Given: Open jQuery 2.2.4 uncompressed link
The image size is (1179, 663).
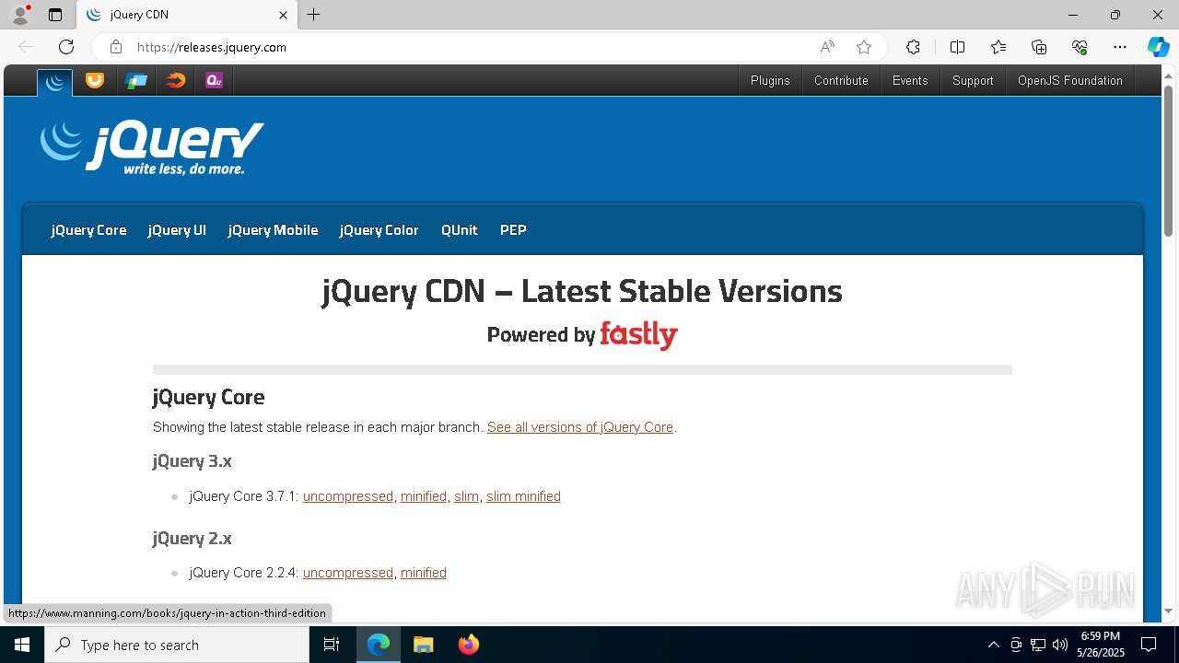Looking at the screenshot, I should click(348, 573).
